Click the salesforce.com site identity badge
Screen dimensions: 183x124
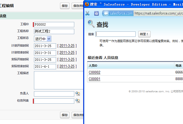pyautogui.click(x=118, y=13)
